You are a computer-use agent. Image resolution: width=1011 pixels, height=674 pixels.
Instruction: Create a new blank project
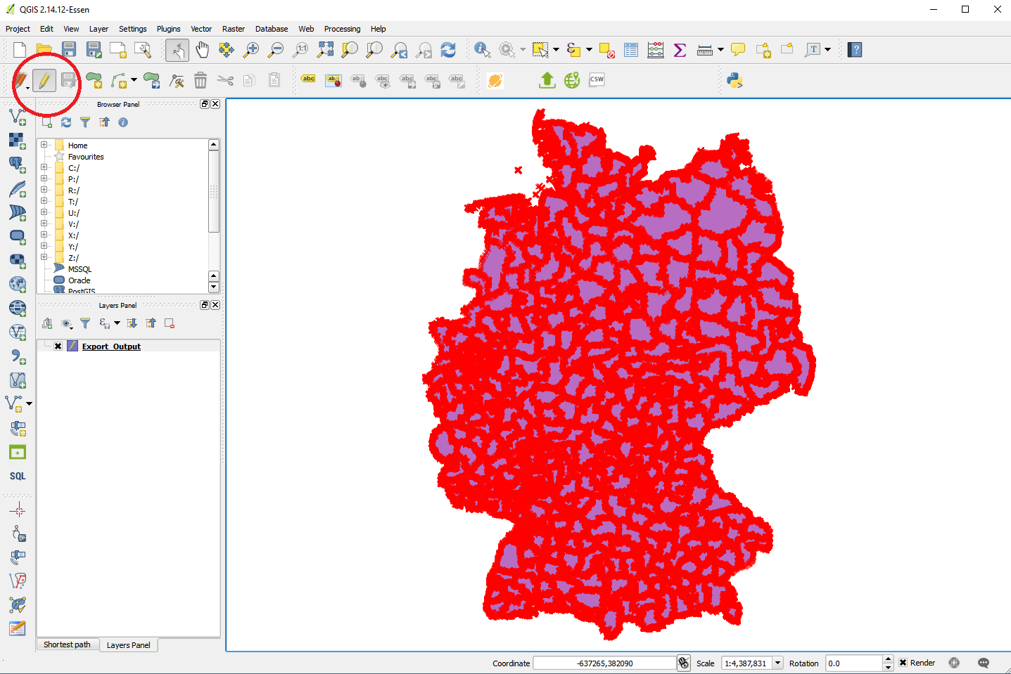pos(20,50)
